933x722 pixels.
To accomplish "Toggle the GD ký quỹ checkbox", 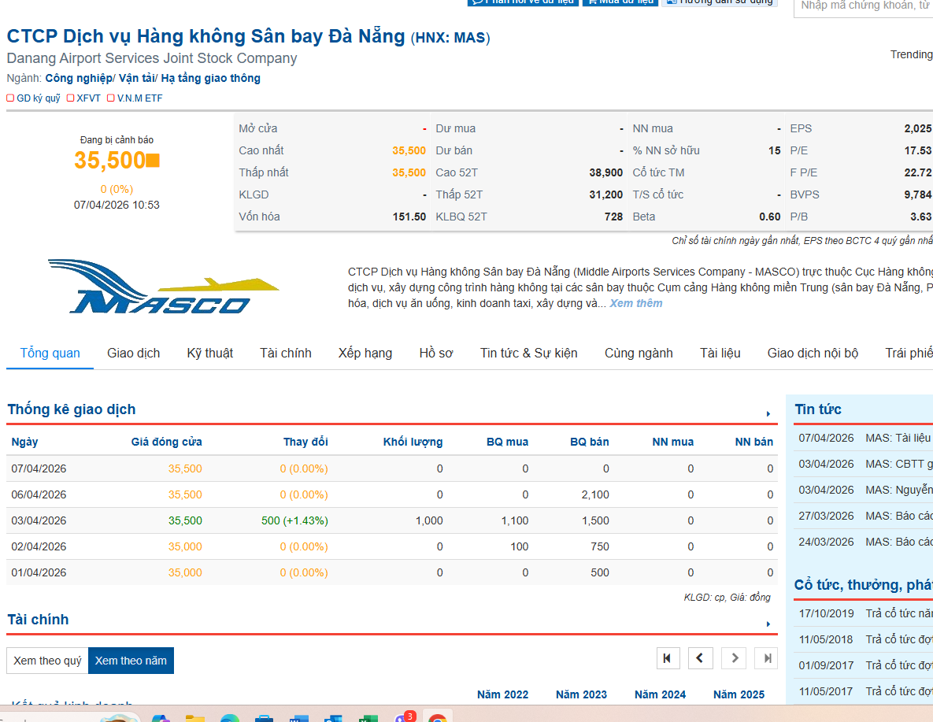I will [10, 98].
